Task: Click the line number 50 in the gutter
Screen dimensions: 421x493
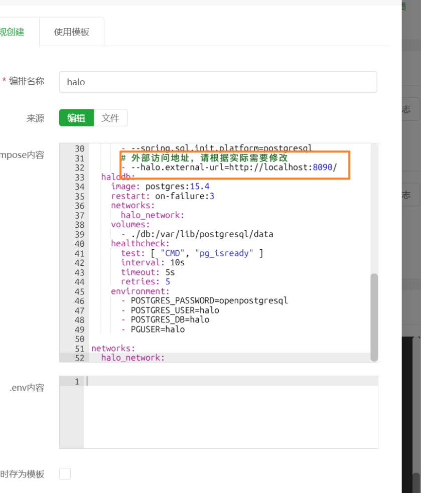Action: [80, 339]
